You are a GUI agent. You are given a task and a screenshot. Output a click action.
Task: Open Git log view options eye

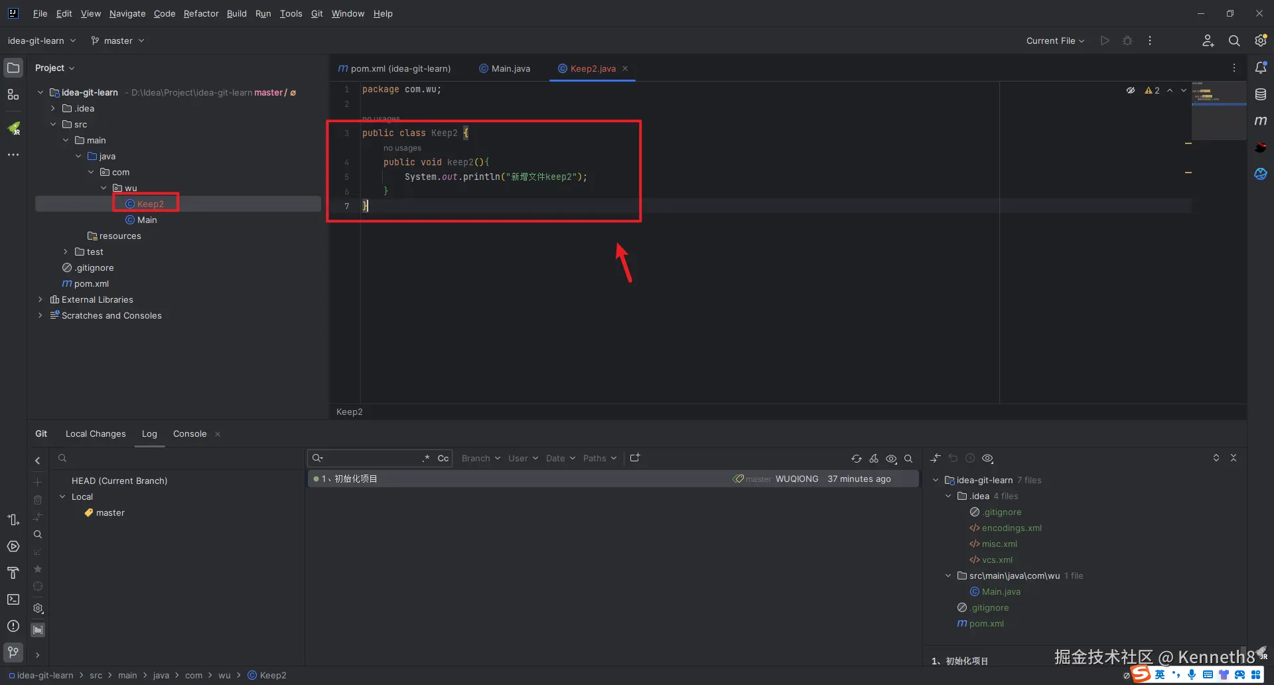tap(891, 459)
